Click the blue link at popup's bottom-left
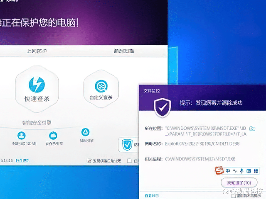 click(152, 196)
